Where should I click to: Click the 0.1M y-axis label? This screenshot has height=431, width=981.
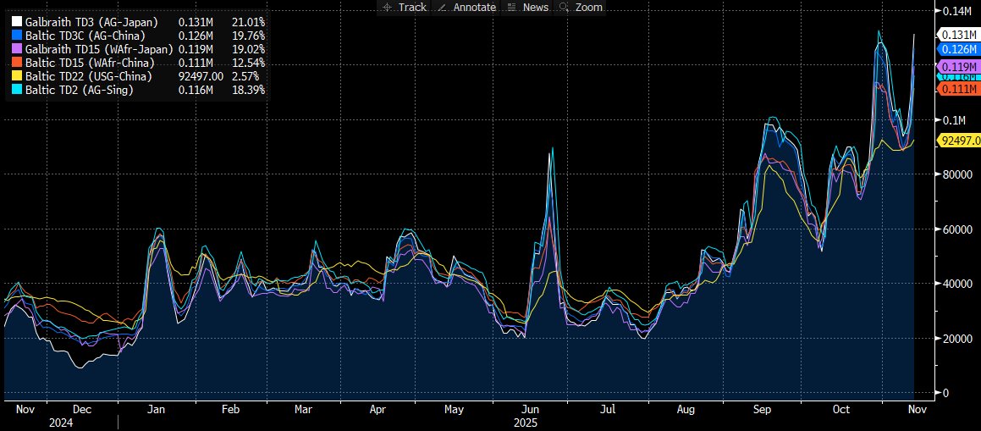[x=955, y=120]
